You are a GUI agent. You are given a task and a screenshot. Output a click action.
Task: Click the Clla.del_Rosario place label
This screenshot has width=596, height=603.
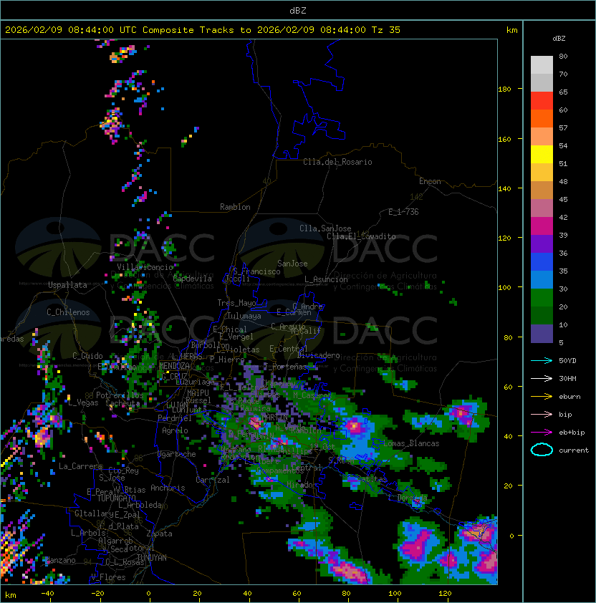pyautogui.click(x=337, y=162)
